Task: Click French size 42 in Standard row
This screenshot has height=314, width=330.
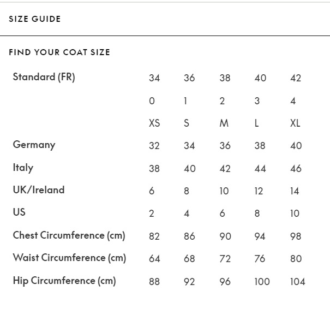Action: 296,78
